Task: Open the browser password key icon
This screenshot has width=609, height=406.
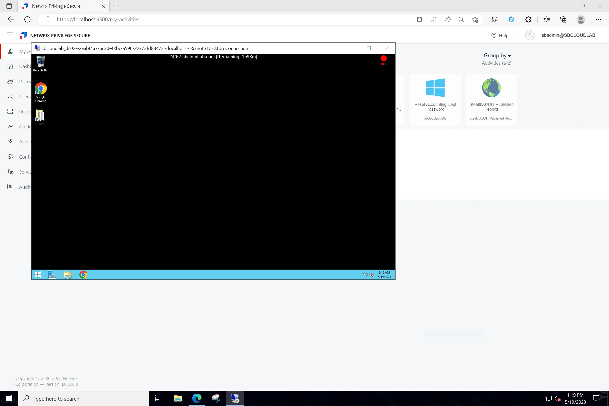Action: click(434, 20)
